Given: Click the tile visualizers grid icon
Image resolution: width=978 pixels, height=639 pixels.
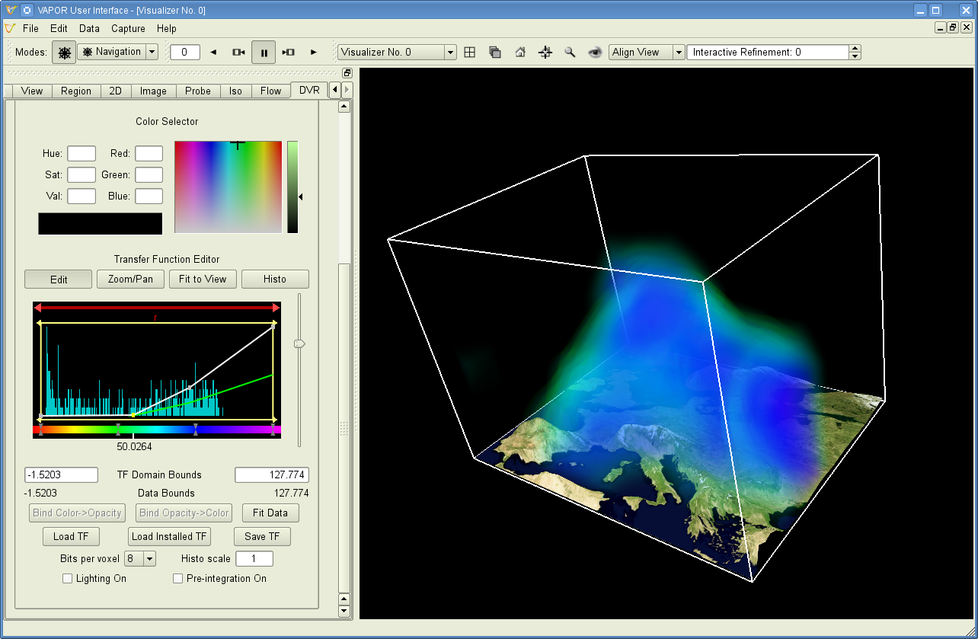Looking at the screenshot, I should [x=470, y=53].
